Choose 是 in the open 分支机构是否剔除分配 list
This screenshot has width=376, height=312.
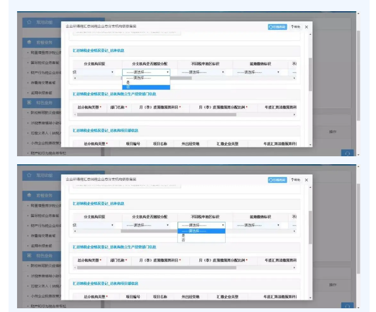coord(146,83)
